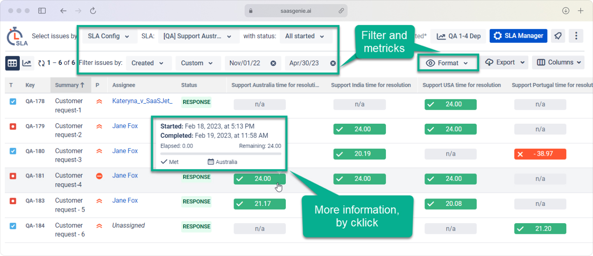Switch to the grid table view icon
Image resolution: width=593 pixels, height=256 pixels.
tap(12, 63)
